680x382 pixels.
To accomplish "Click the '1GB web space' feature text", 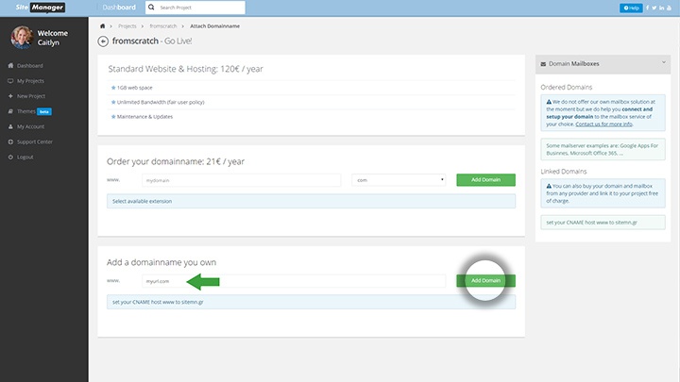I will 134,88.
